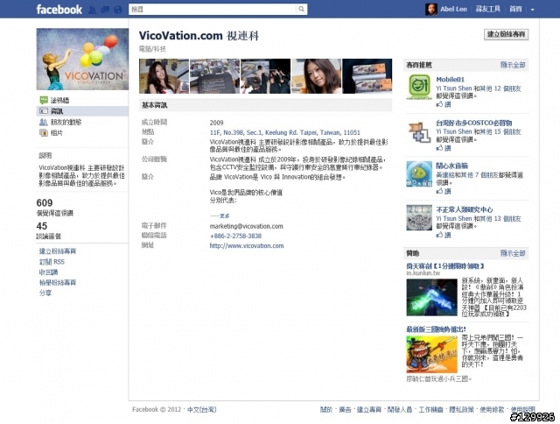Screen dimensions: 560x424
Task: Click the 45 talking about count
Action: (x=42, y=226)
